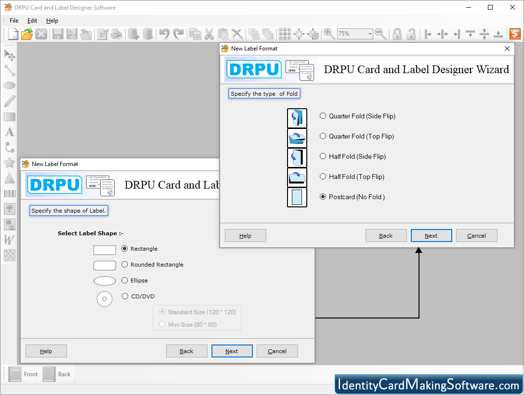Select the arrow Selection tool
Image resolution: width=524 pixels, height=395 pixels.
[10, 55]
